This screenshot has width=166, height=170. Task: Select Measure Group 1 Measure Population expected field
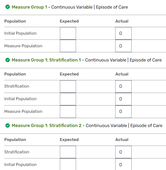pos(68,46)
